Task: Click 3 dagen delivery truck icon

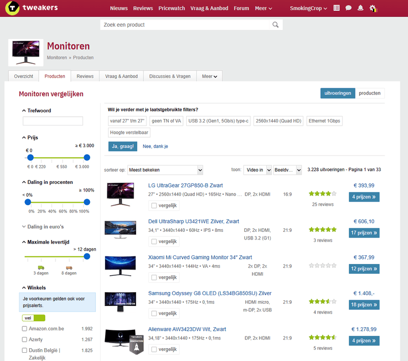Action: click(41, 268)
